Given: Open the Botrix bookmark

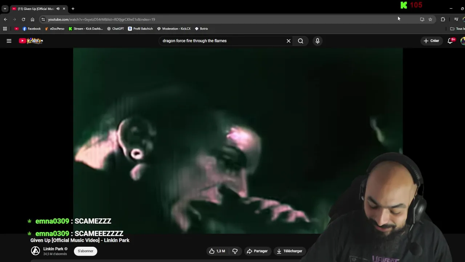Looking at the screenshot, I should coord(201,29).
